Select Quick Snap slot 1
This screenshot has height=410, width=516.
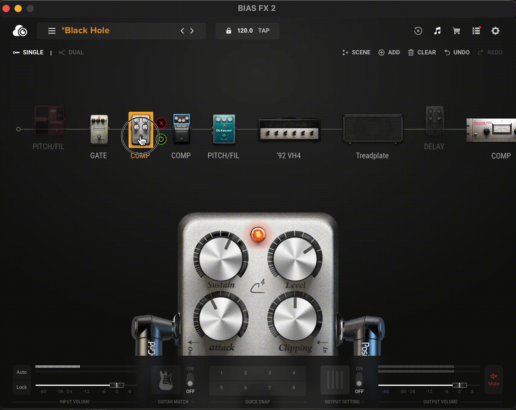[x=221, y=373]
